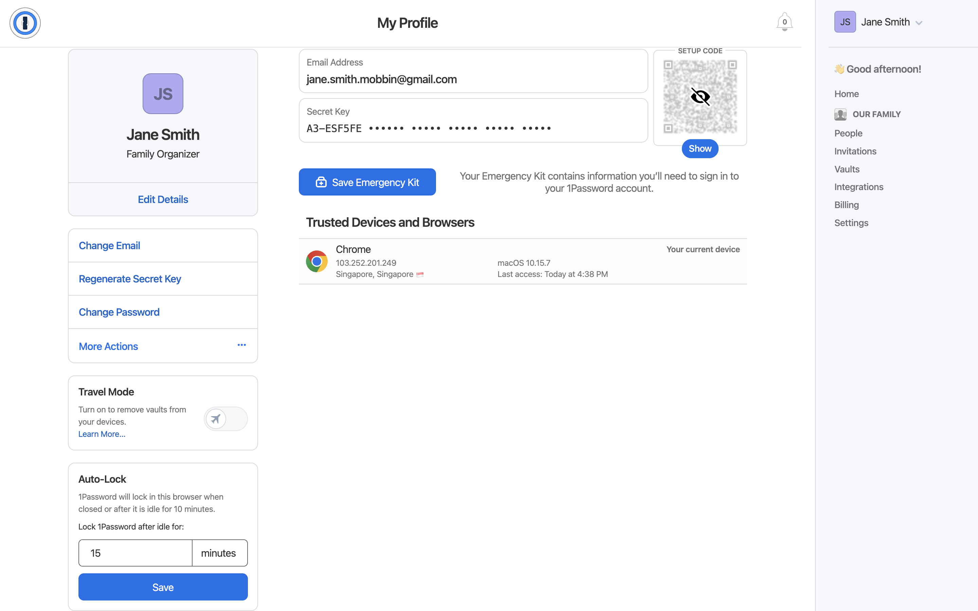This screenshot has height=611, width=978.
Task: Click the Jane Smith name in header
Action: [885, 22]
